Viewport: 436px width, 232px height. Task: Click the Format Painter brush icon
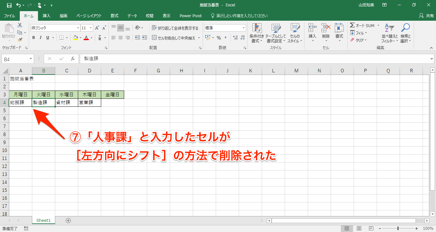[20, 40]
